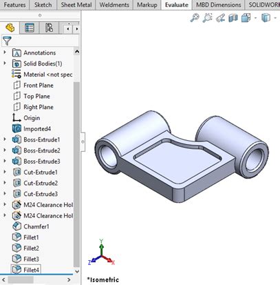Open the View Orientation dropdown arrow
Screen dimensions: 280x285
[x=255, y=18]
